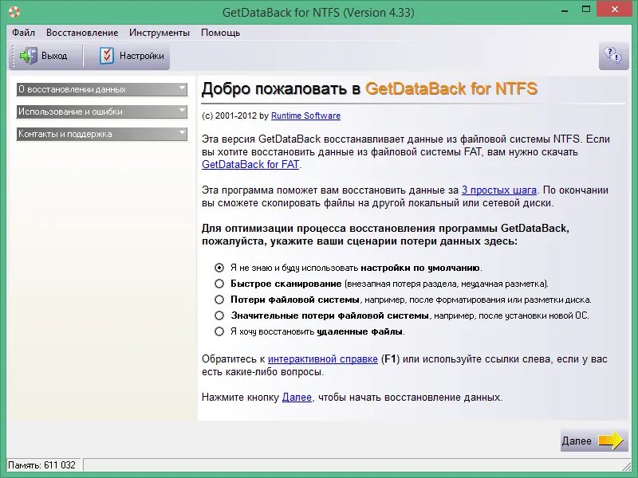Expand the О восстановлении данных section
638x478 pixels.
click(x=102, y=89)
